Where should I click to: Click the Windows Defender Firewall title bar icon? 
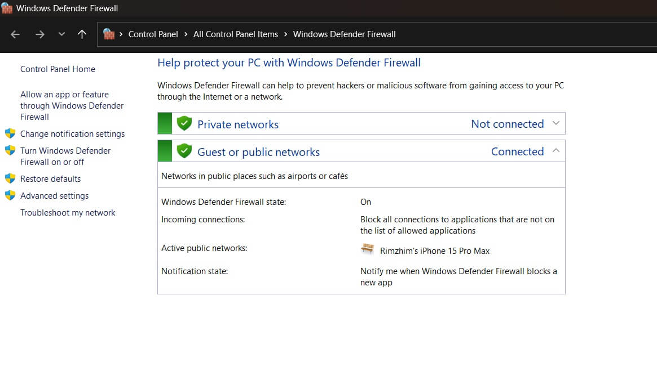pos(7,8)
